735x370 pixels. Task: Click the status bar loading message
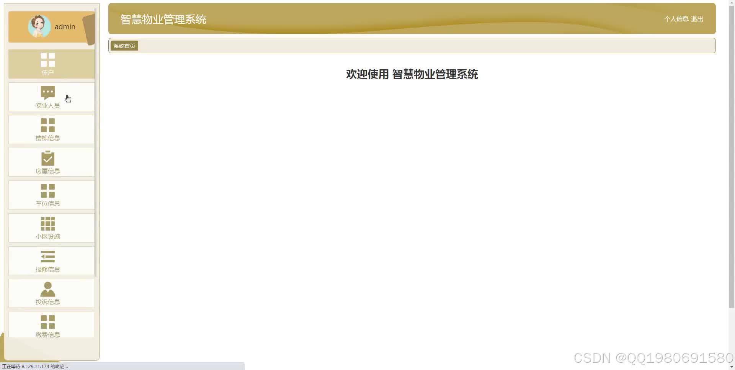click(34, 366)
